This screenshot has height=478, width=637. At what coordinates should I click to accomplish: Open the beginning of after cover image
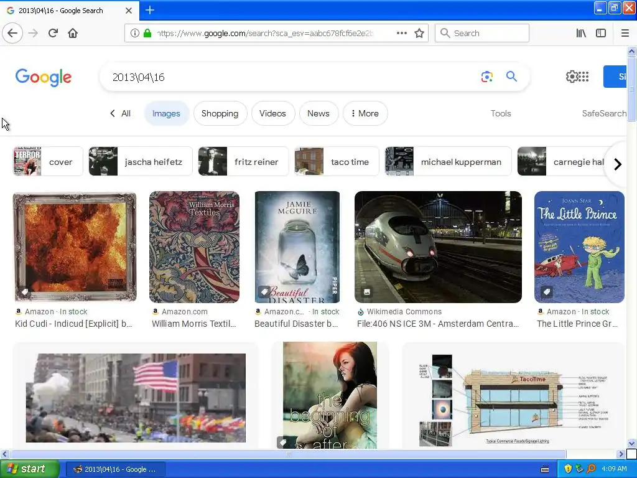point(330,395)
